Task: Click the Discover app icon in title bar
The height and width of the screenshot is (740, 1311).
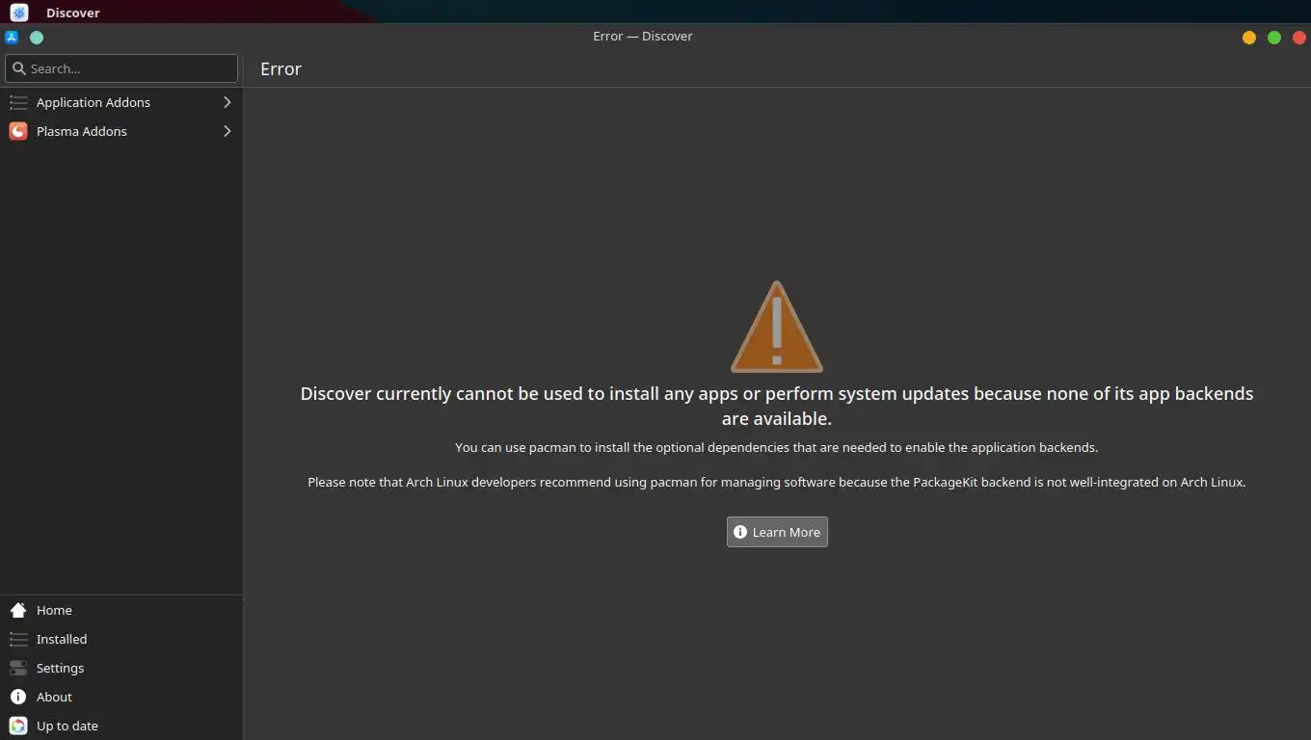Action: coord(12,38)
